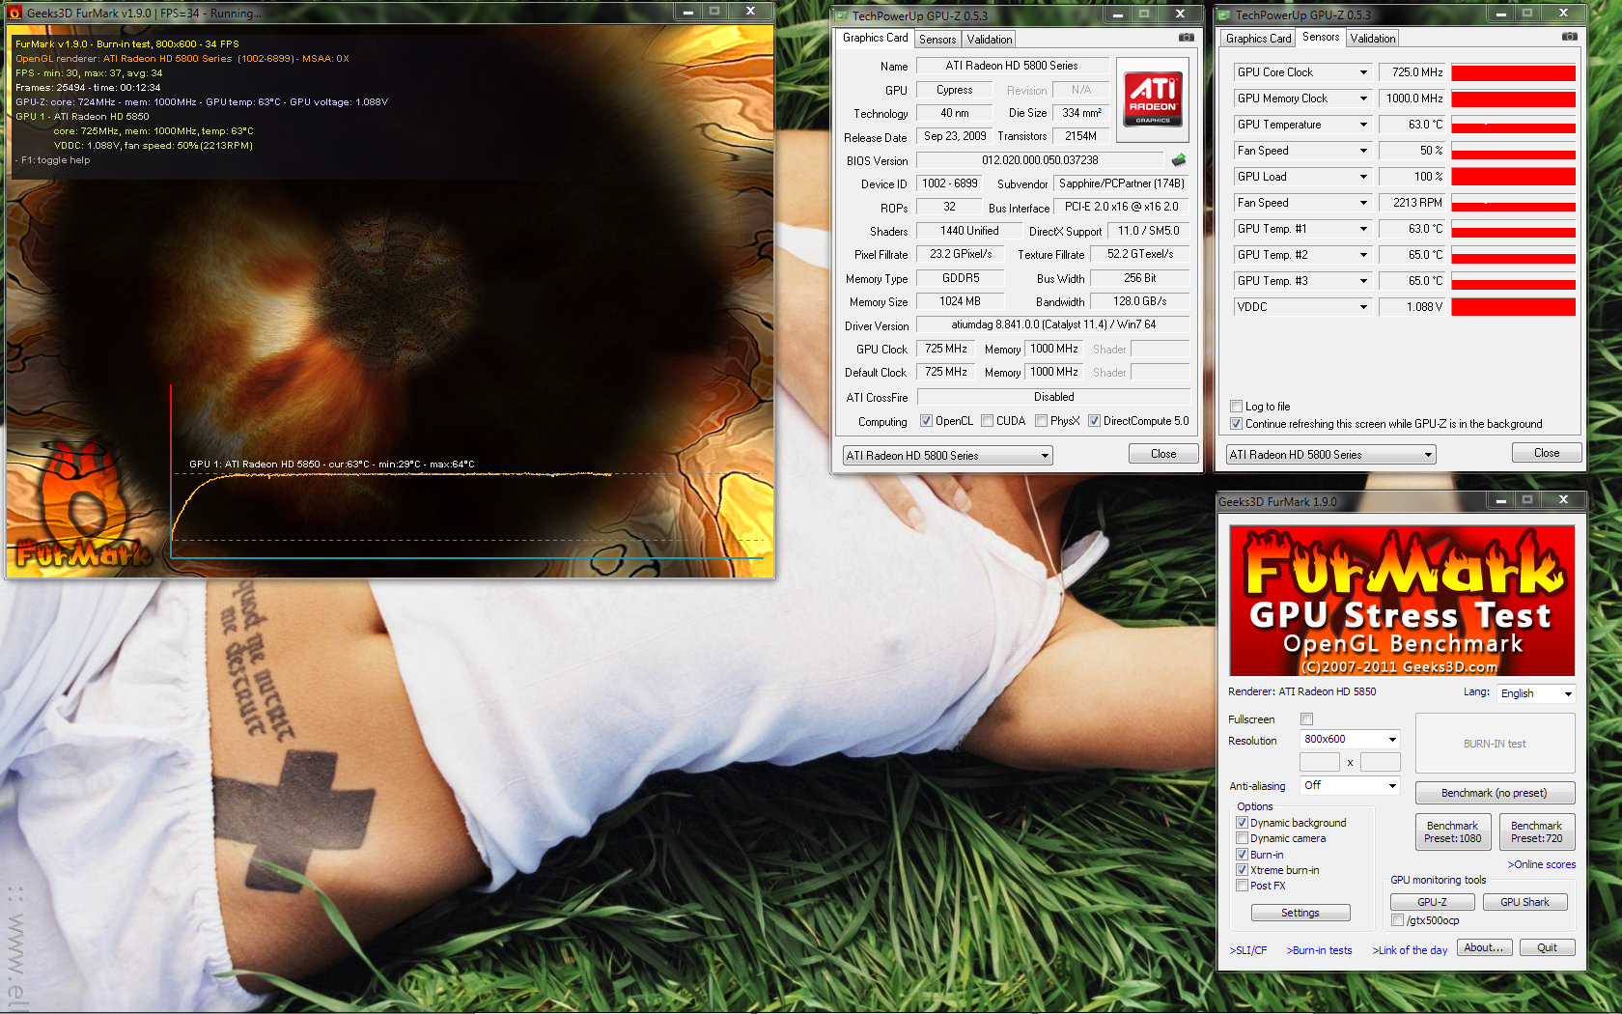
Task: Open the Burn-in tests link
Action: [1319, 950]
